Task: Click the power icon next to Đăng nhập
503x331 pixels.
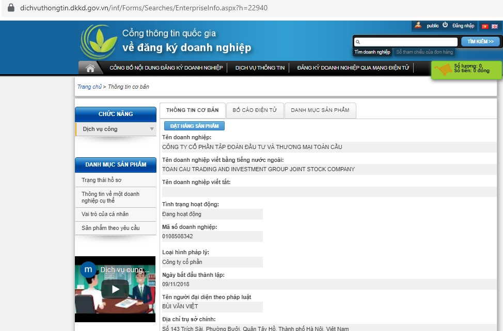Action: point(445,25)
